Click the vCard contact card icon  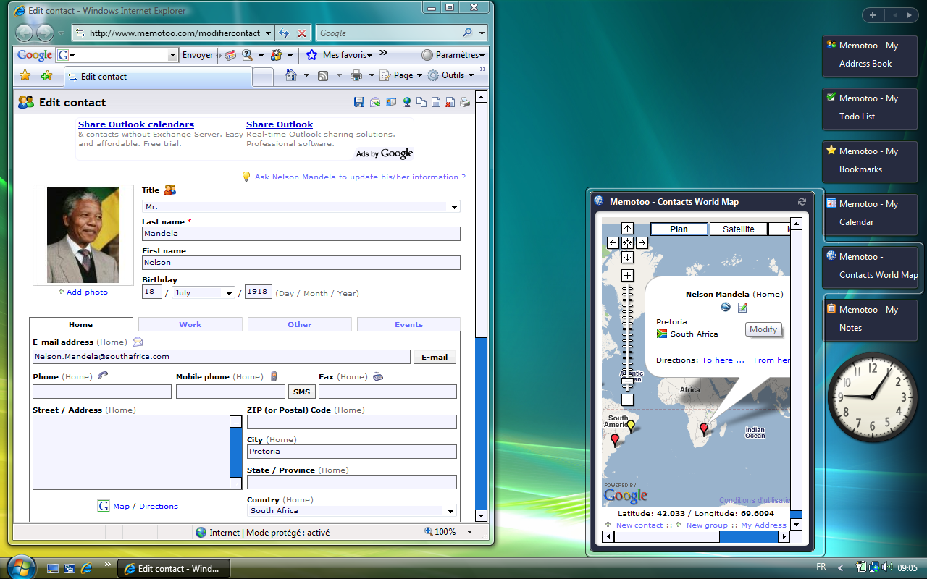point(391,103)
